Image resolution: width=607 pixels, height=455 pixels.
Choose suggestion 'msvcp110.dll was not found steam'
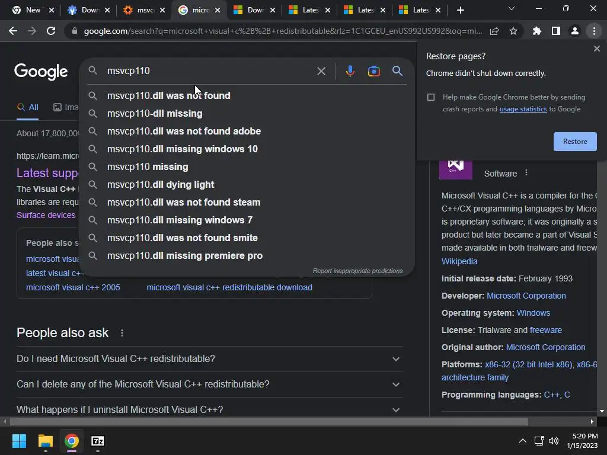247,203
